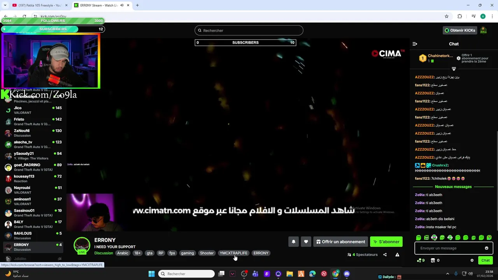
Task: Click the S'abonner subscribe button
Action: pos(386,241)
